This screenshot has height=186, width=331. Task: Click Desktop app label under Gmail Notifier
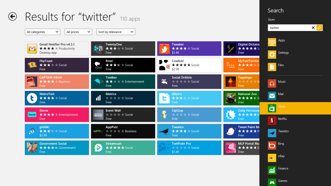coord(48,53)
